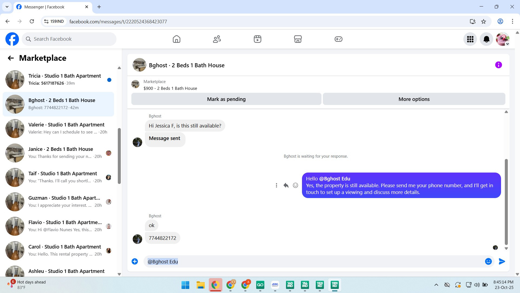Open the Facebook Home icon
The width and height of the screenshot is (520, 293).
pyautogui.click(x=176, y=39)
